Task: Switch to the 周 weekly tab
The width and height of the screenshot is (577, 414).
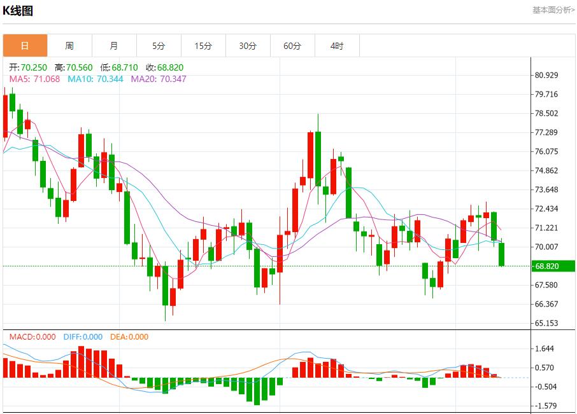Action: pos(69,46)
